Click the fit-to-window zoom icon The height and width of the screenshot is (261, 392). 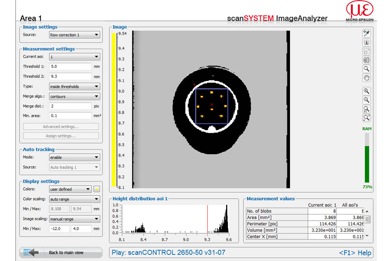pyautogui.click(x=366, y=118)
